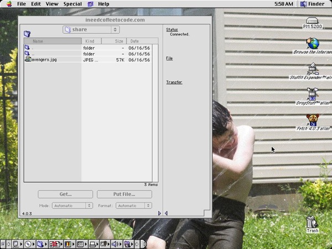
Task: Click the Transfer heading in Fetch
Action: (x=174, y=82)
